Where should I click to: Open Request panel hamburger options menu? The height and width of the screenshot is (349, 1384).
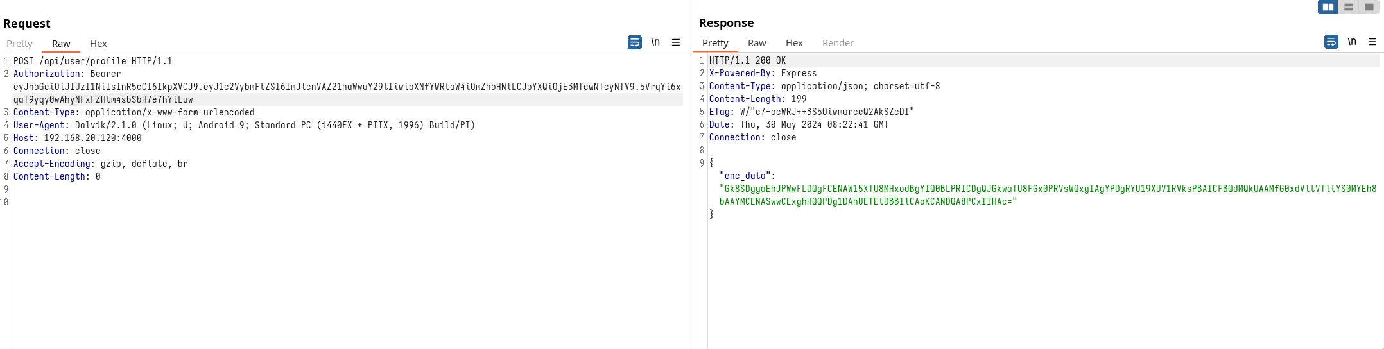pos(676,42)
